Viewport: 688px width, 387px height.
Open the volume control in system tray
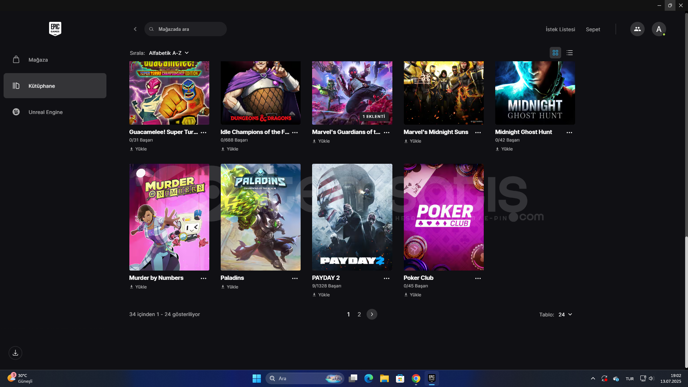point(651,378)
